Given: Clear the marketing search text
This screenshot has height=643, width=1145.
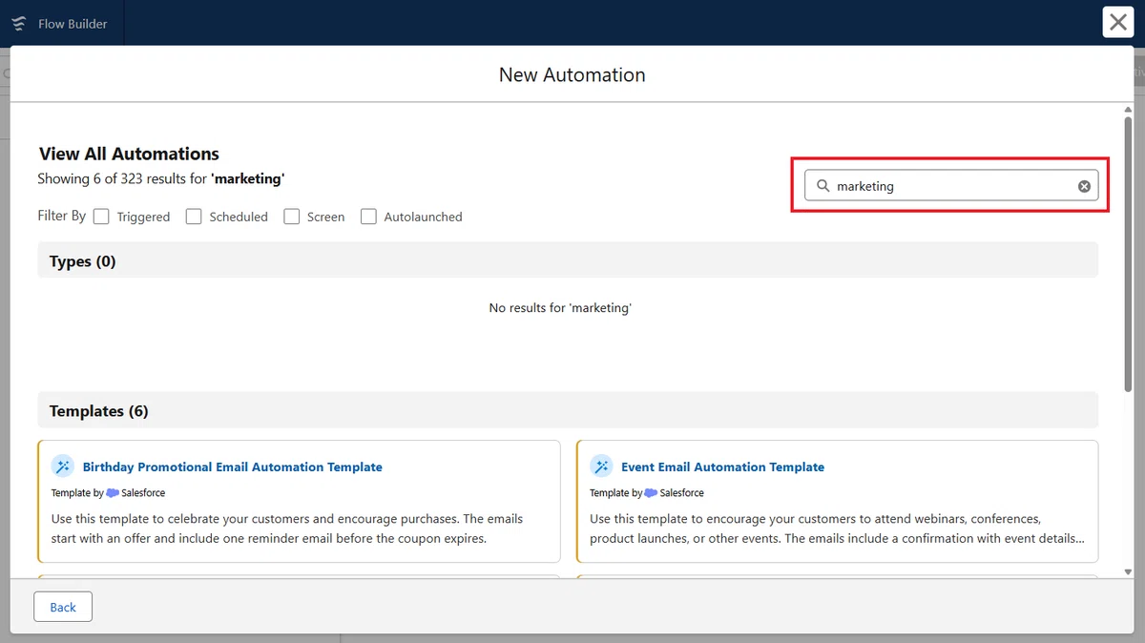Looking at the screenshot, I should [x=1084, y=186].
